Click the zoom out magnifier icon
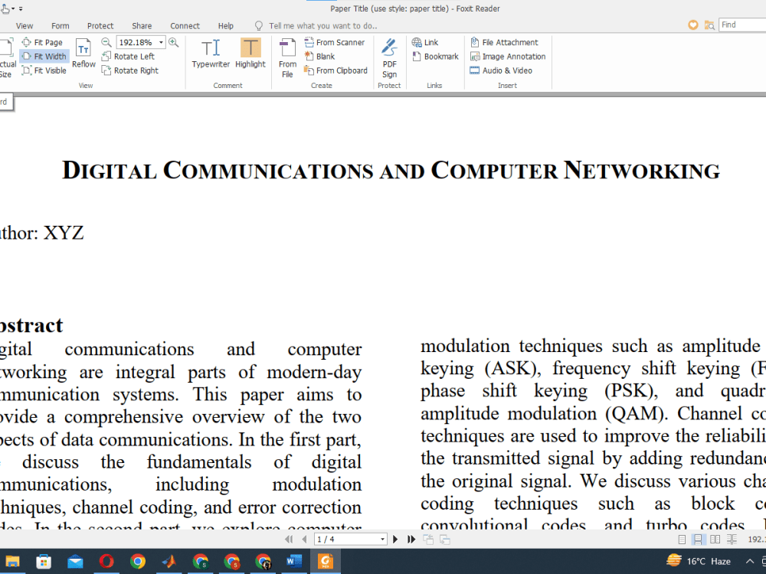Image resolution: width=766 pixels, height=574 pixels. 106,42
